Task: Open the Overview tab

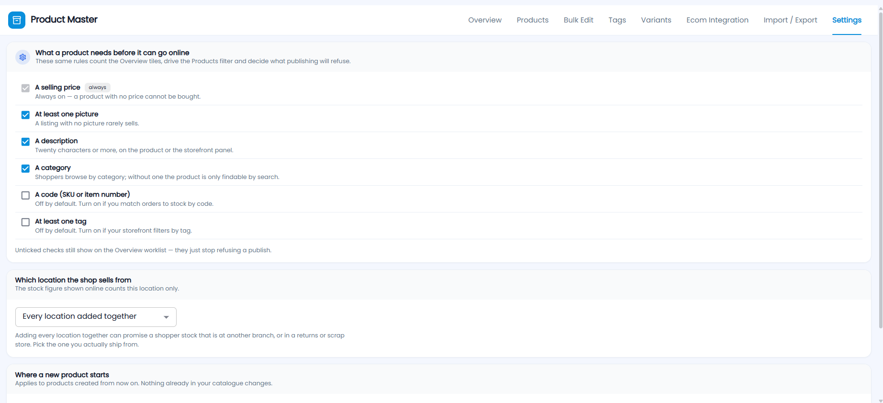Action: click(x=485, y=20)
